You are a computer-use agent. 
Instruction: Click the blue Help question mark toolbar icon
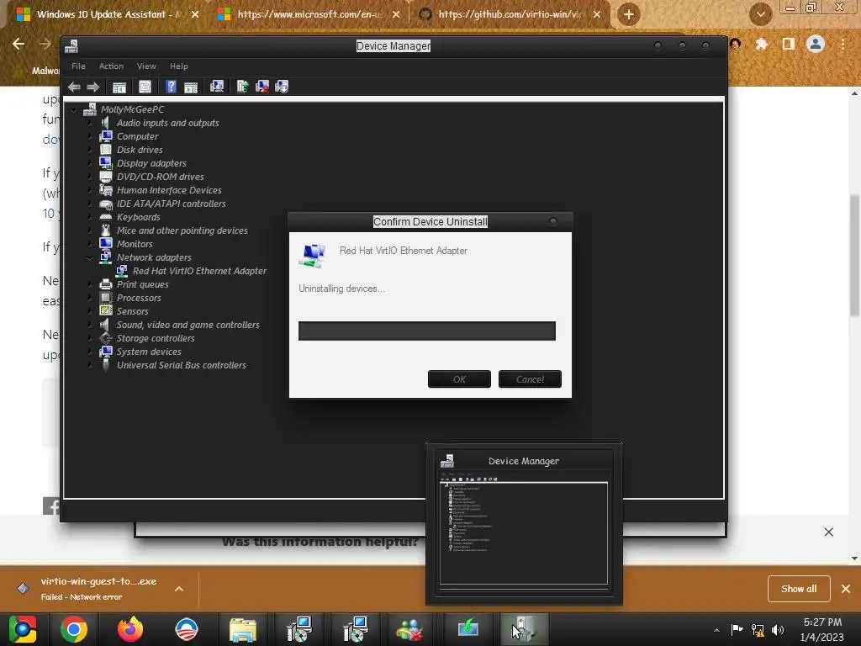(172, 87)
